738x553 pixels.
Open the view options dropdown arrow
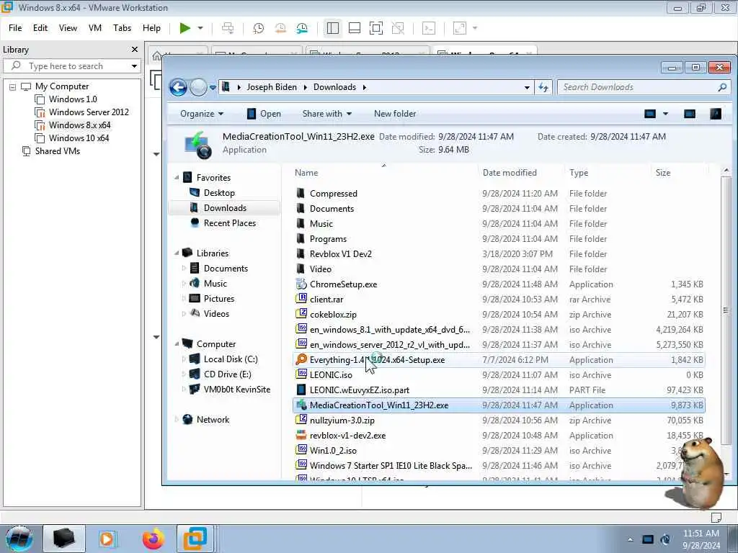[665, 114]
